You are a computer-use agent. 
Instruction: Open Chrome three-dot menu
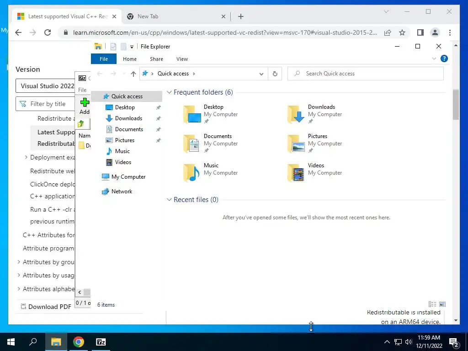pos(450,32)
